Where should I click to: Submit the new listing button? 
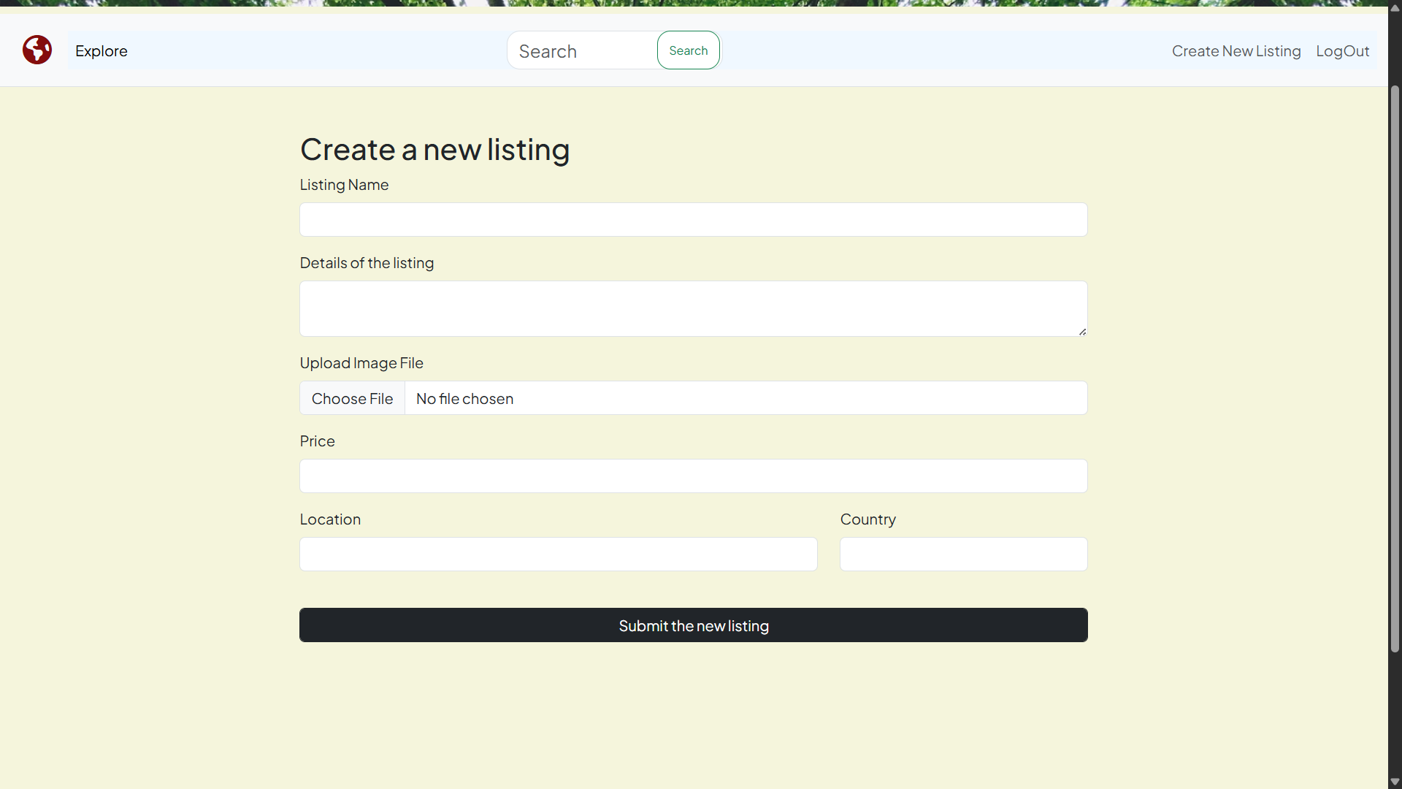tap(693, 625)
